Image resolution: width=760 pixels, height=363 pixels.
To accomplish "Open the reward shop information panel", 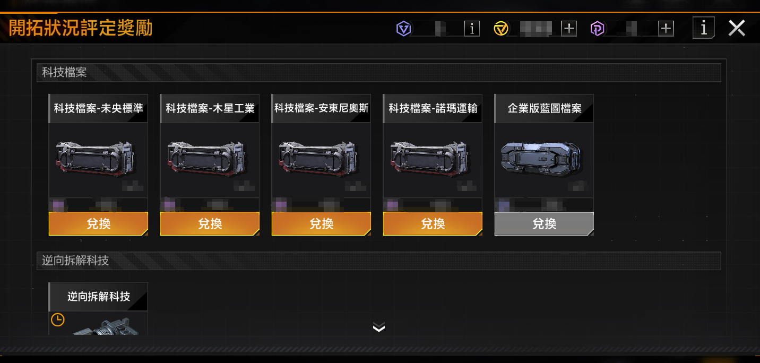I will [x=704, y=28].
